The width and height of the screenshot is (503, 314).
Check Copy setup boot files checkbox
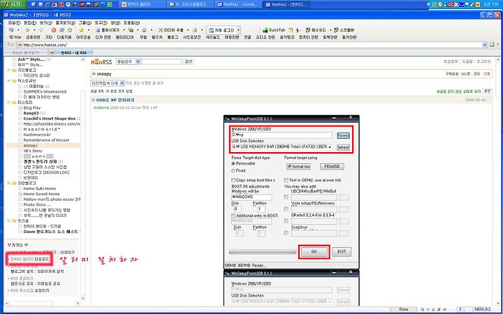(x=233, y=181)
